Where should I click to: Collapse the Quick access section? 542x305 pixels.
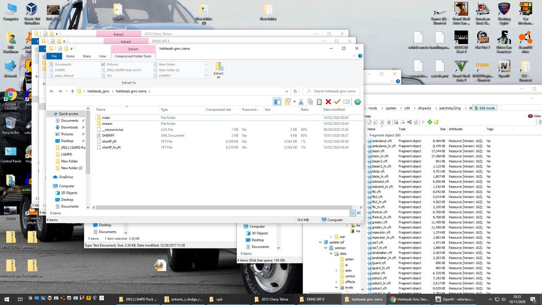pyautogui.click(x=50, y=114)
